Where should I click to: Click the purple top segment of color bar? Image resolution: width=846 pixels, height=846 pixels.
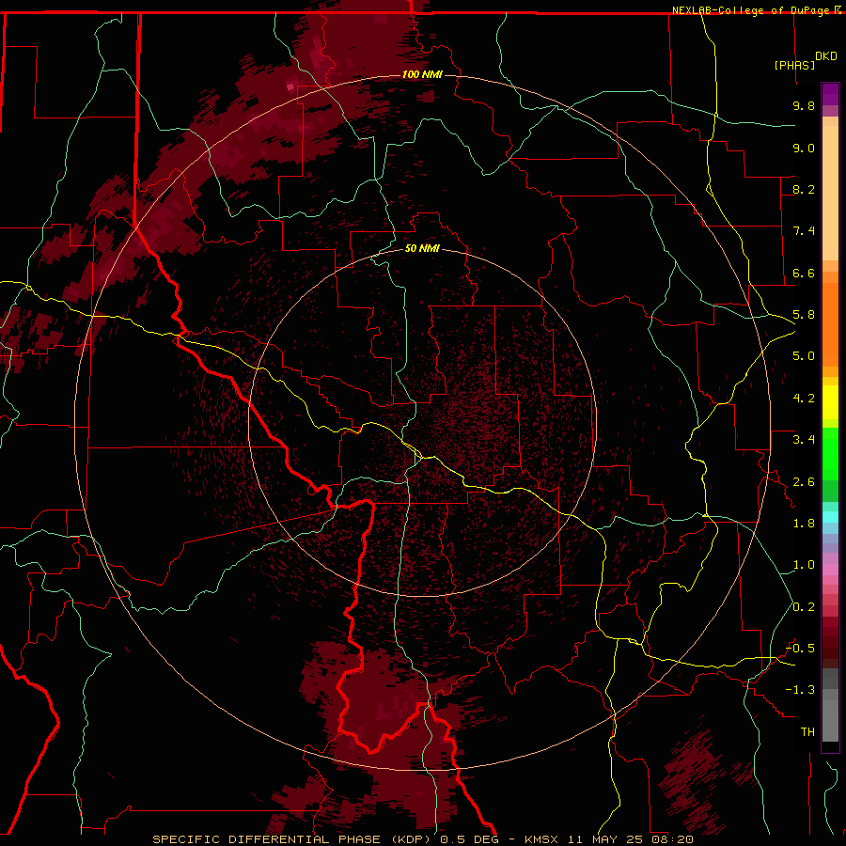click(x=830, y=94)
